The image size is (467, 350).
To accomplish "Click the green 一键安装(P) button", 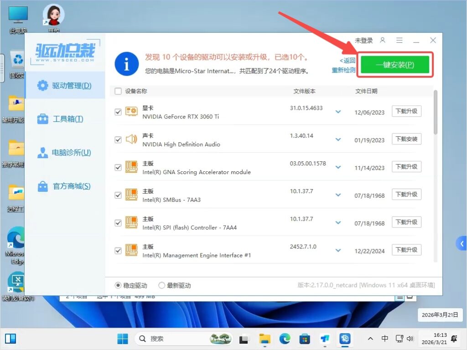I will pyautogui.click(x=395, y=65).
